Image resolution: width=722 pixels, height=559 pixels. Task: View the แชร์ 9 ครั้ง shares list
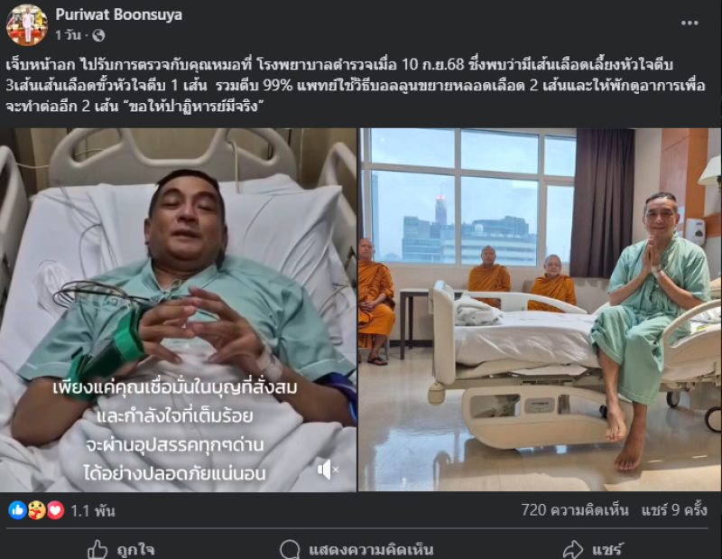coord(674,510)
